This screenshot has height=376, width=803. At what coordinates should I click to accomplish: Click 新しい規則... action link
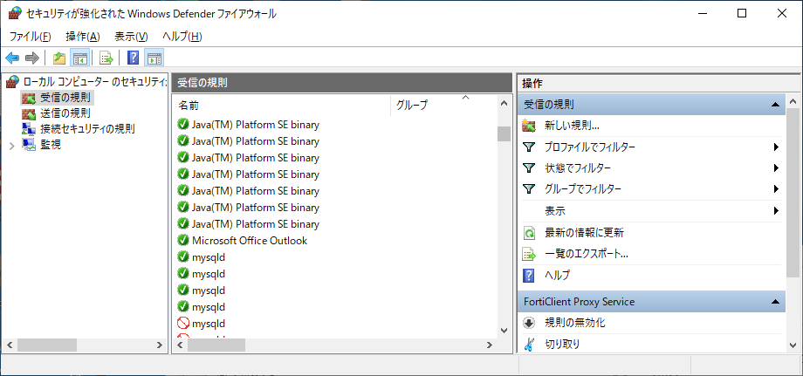click(x=572, y=126)
